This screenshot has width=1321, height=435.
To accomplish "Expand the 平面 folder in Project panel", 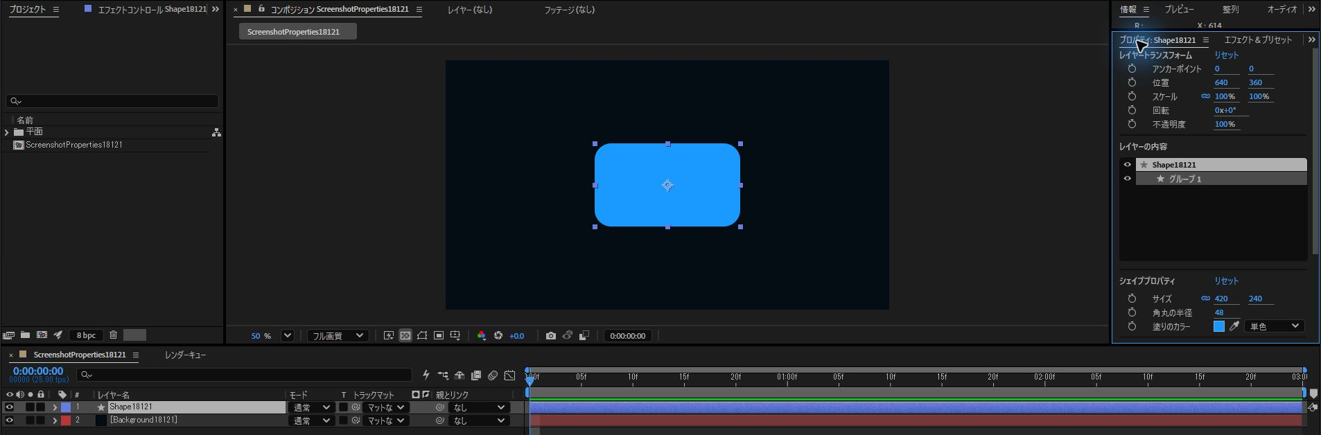I will (6, 132).
